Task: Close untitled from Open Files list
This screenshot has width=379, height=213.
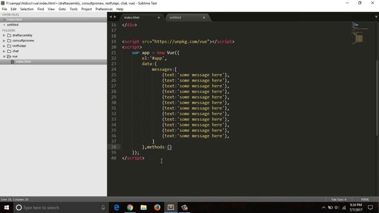Action: click(4, 25)
